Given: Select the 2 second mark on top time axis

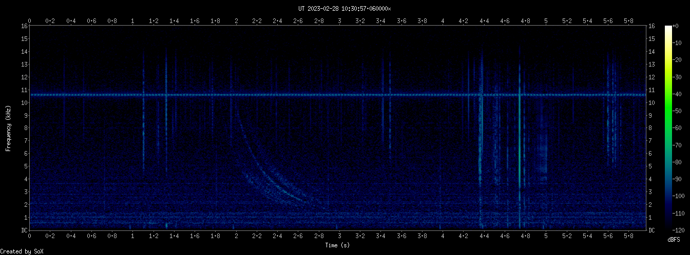Looking at the screenshot, I should (236, 21).
